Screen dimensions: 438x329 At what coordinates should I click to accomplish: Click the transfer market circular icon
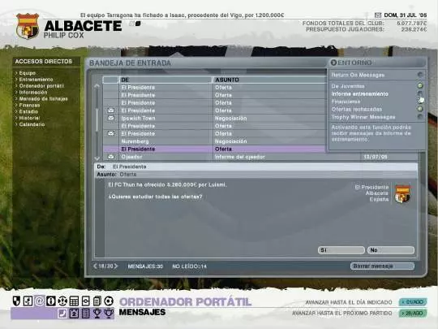click(x=62, y=301)
